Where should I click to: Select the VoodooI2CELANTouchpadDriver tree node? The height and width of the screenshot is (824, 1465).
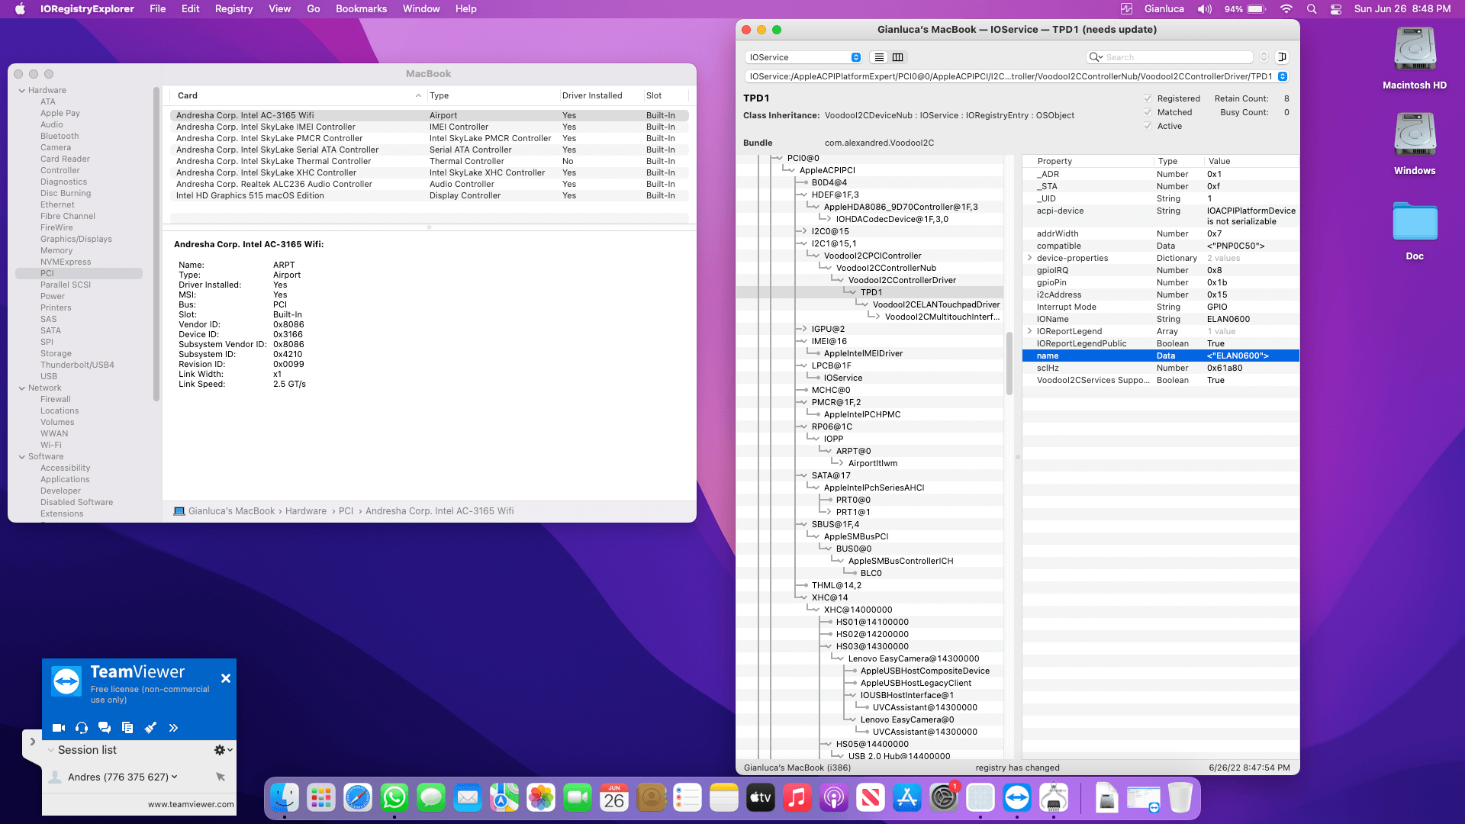[936, 304]
